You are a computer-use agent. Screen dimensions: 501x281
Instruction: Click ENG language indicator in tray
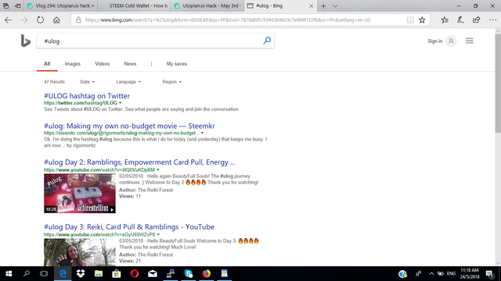[451, 274]
